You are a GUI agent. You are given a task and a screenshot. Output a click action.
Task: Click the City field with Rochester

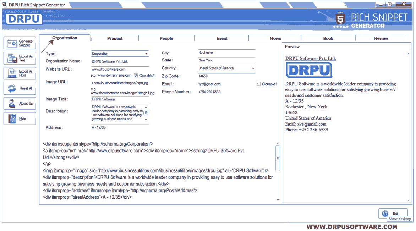coord(226,53)
